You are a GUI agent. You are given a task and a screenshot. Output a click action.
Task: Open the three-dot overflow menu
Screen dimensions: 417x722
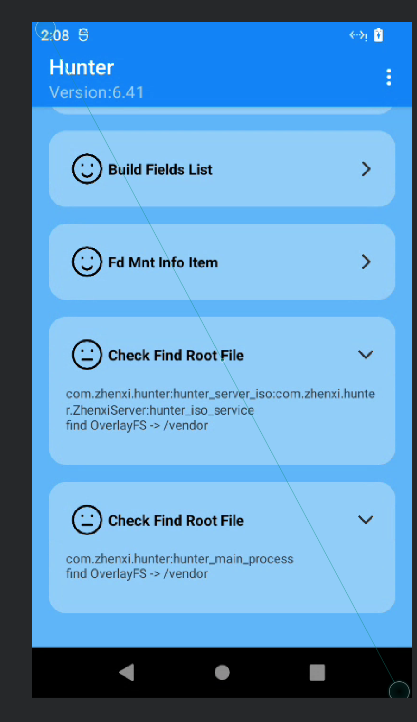[388, 78]
